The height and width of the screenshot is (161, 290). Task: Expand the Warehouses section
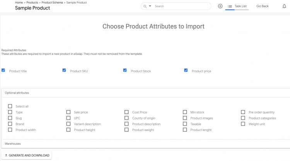[13, 144]
